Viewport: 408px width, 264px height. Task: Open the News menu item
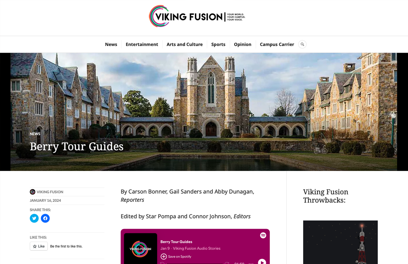(x=111, y=45)
